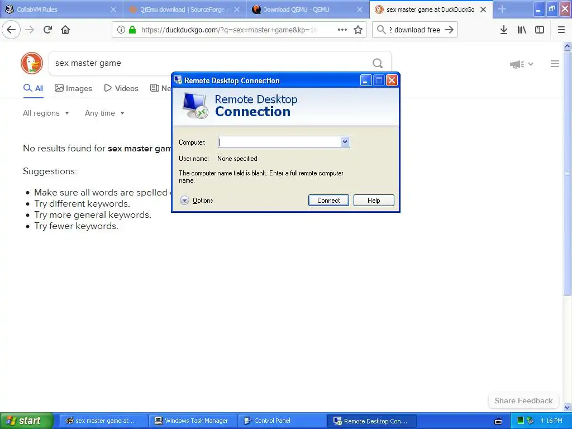
Task: Open the Firefox downloads arrow
Action: (504, 30)
